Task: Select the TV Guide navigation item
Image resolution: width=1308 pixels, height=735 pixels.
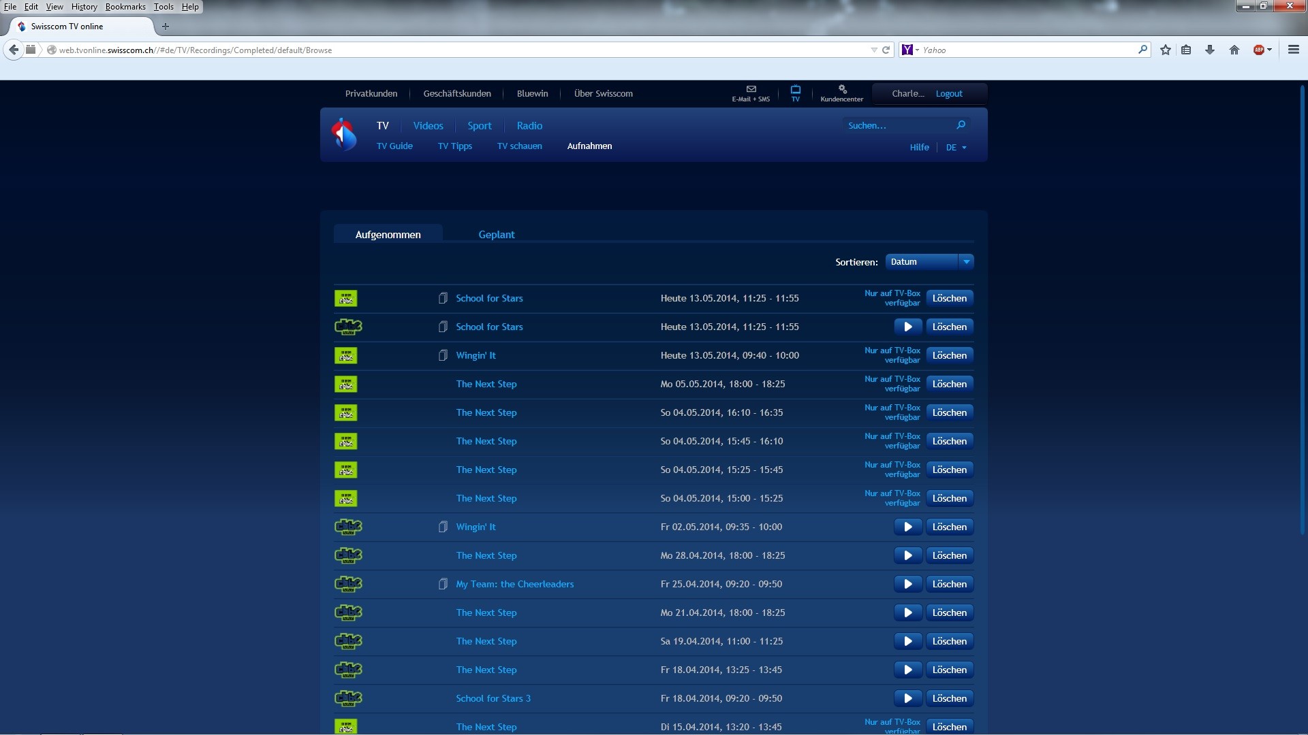Action: coord(394,146)
